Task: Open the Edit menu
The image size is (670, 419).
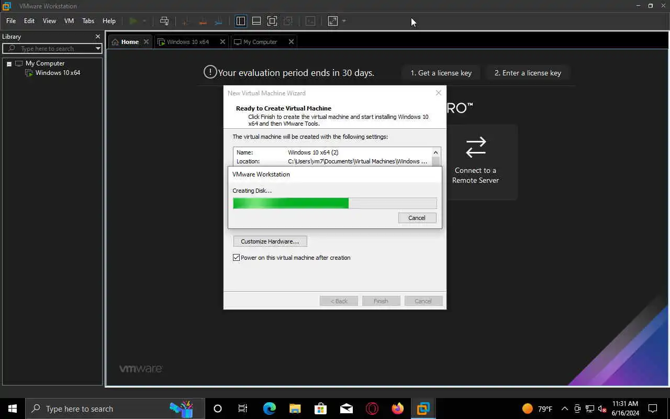Action: (29, 21)
